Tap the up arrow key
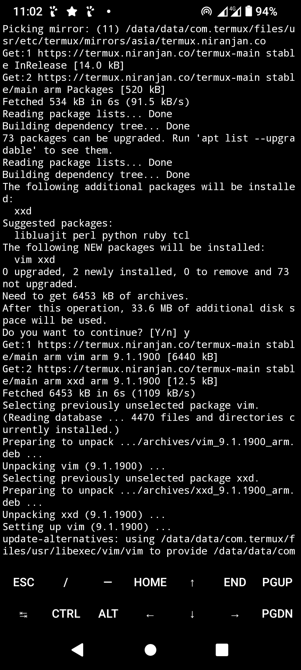 pyautogui.click(x=192, y=582)
